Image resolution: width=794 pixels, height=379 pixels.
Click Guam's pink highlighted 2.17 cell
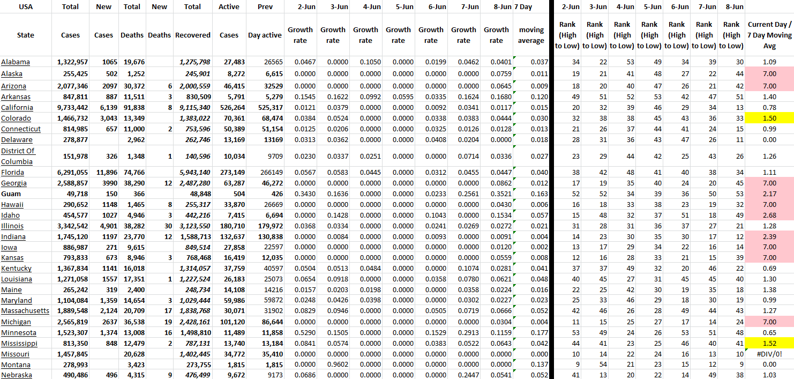pos(769,194)
